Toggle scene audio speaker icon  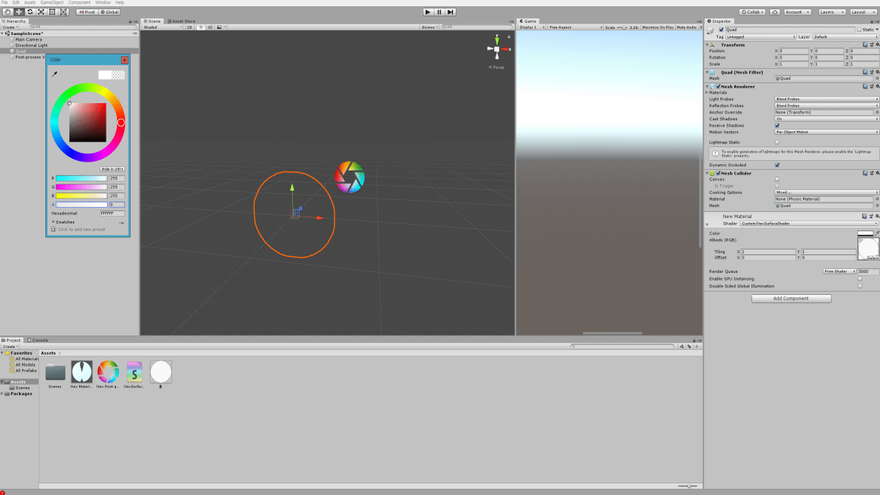pyautogui.click(x=209, y=27)
